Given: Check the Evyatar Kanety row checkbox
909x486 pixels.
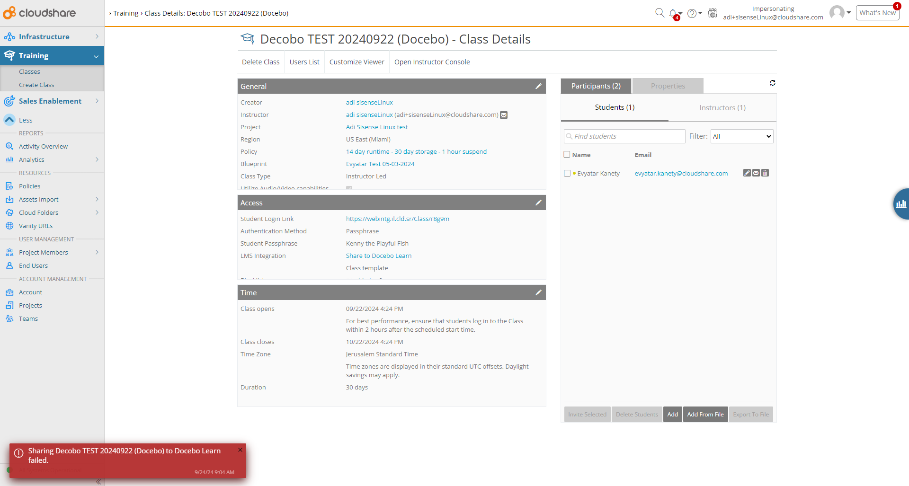Looking at the screenshot, I should (567, 173).
